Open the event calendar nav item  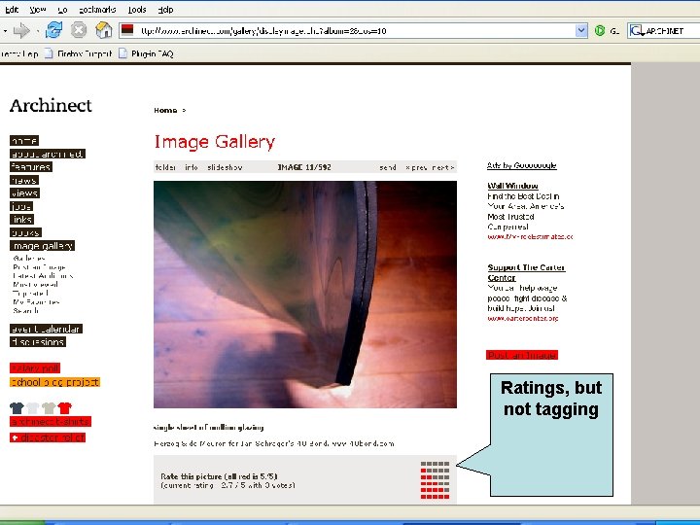click(x=46, y=329)
